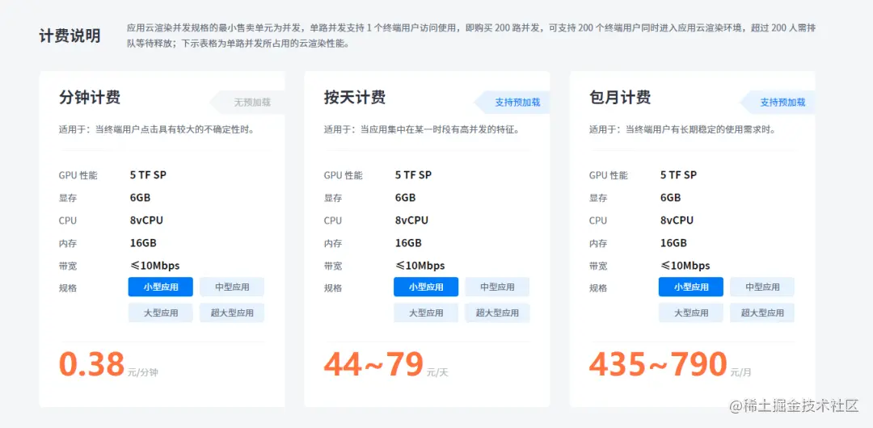This screenshot has height=428, width=873.
Task: Select 小型应用 in the 分钟计费 card
Action: tap(161, 287)
